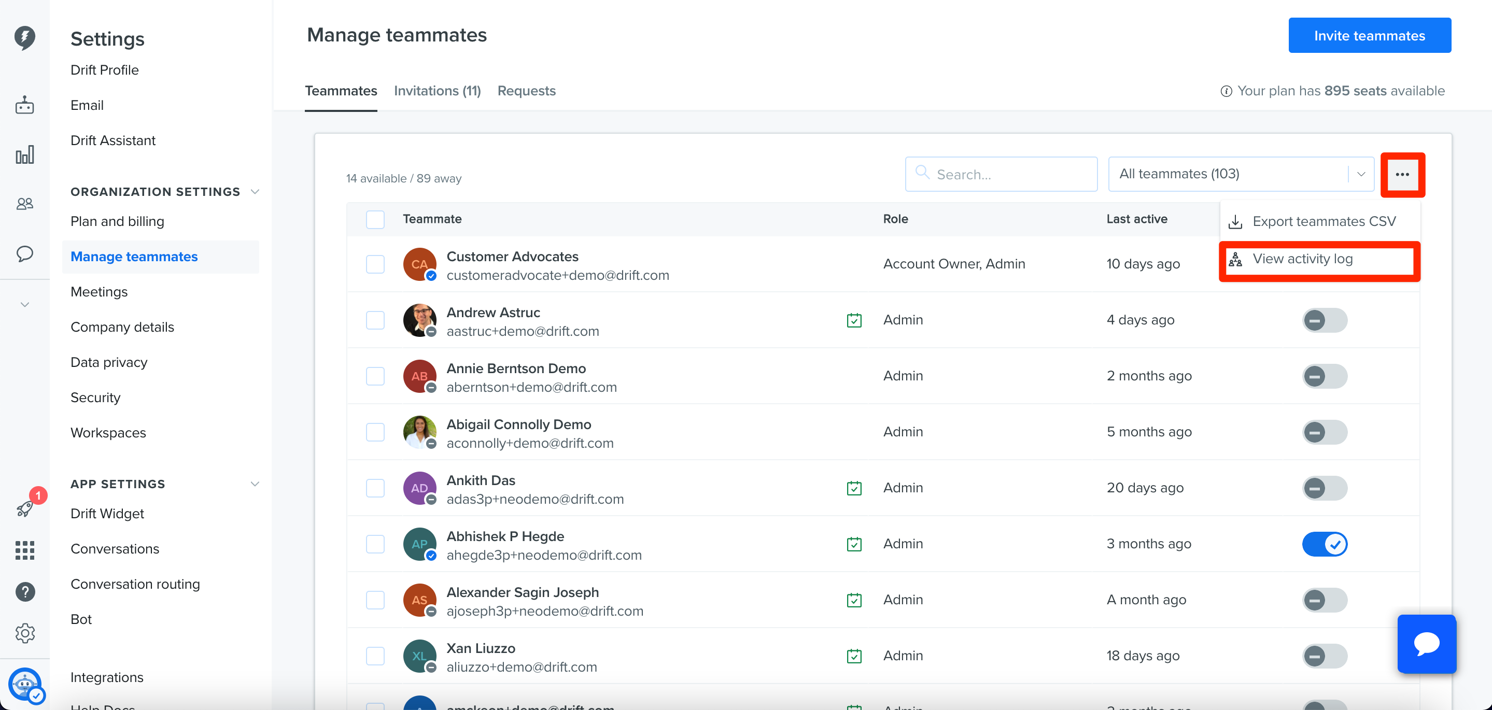Open the reports bar chart icon
Viewport: 1492px width, 710px height.
pos(24,154)
